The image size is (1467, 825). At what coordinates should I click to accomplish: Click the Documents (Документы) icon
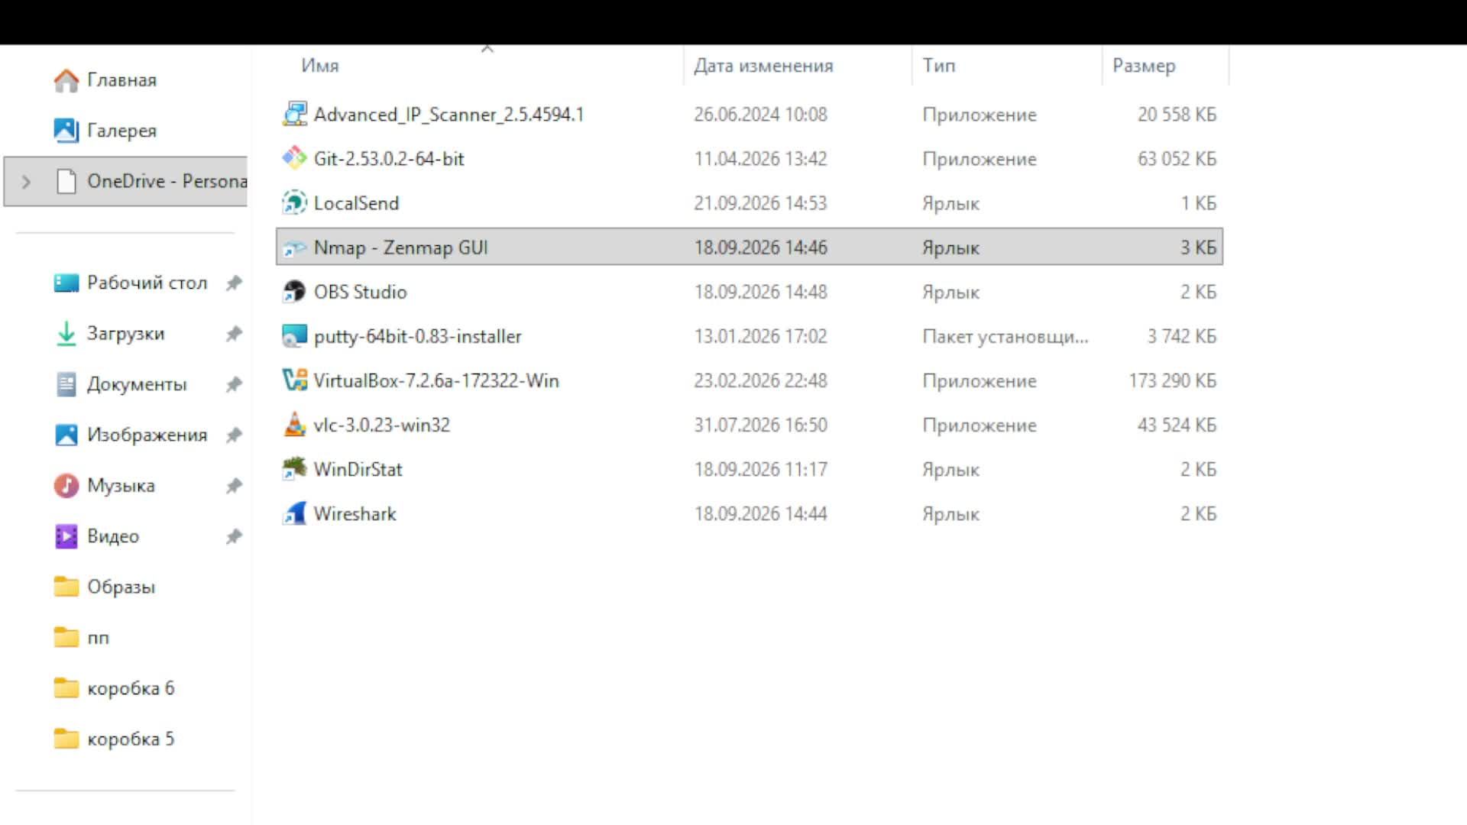[66, 384]
